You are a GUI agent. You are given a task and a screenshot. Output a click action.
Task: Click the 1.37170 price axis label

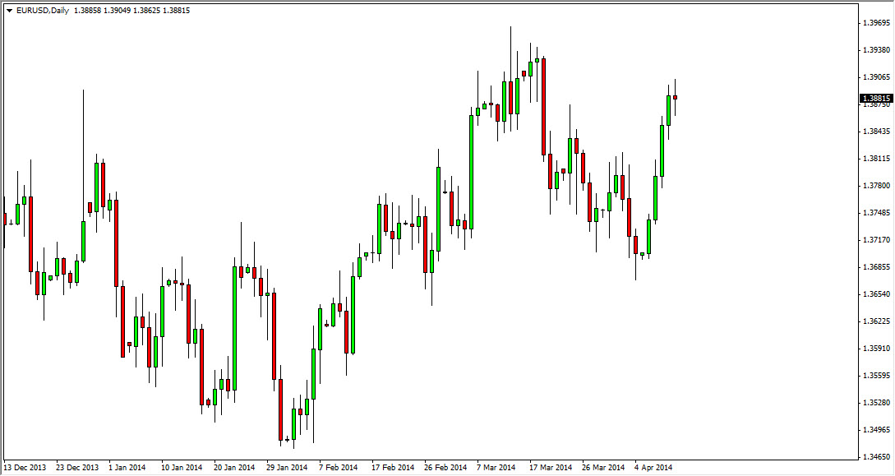tap(877, 240)
